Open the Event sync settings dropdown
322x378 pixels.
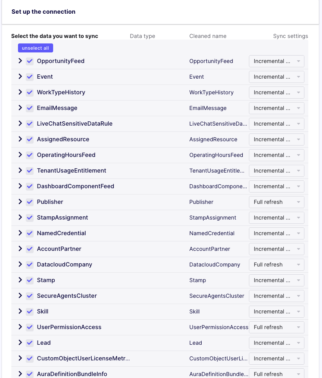pos(276,77)
